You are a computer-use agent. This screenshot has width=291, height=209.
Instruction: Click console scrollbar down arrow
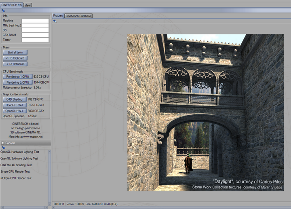click(x=50, y=204)
